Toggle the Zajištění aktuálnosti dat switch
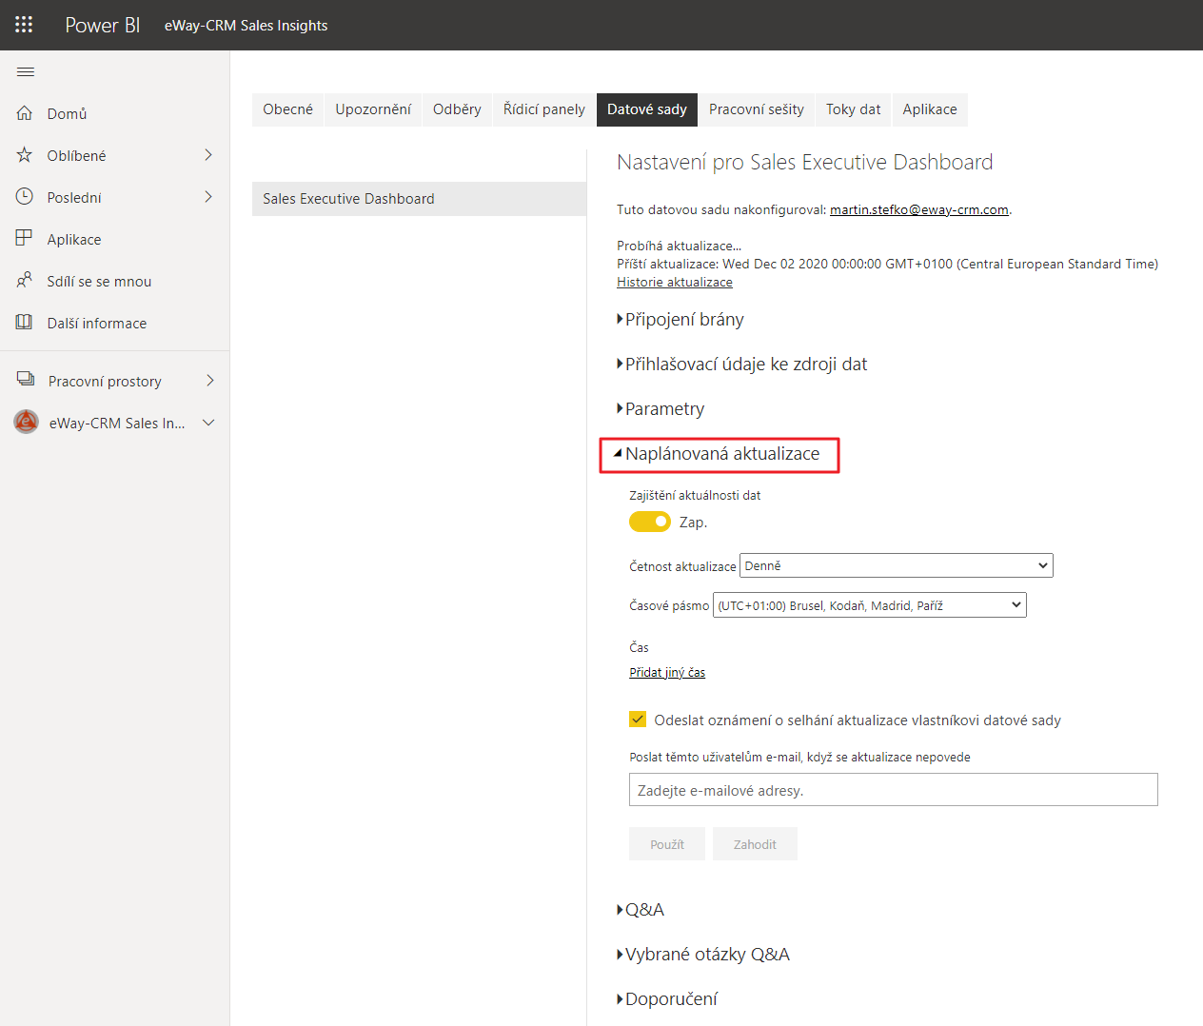Viewport: 1203px width, 1026px height. (x=650, y=522)
